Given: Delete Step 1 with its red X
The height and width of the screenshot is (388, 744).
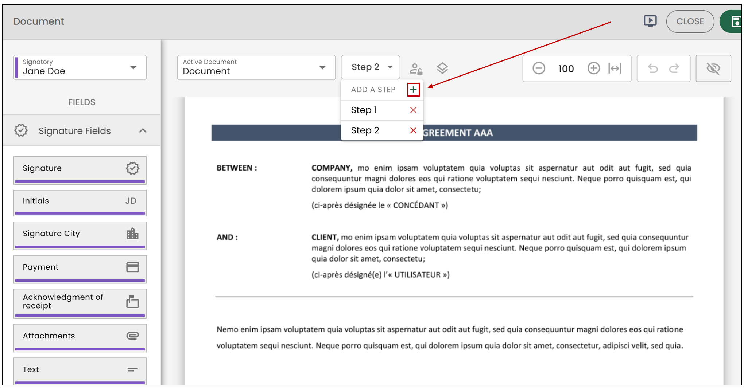Looking at the screenshot, I should pyautogui.click(x=413, y=110).
